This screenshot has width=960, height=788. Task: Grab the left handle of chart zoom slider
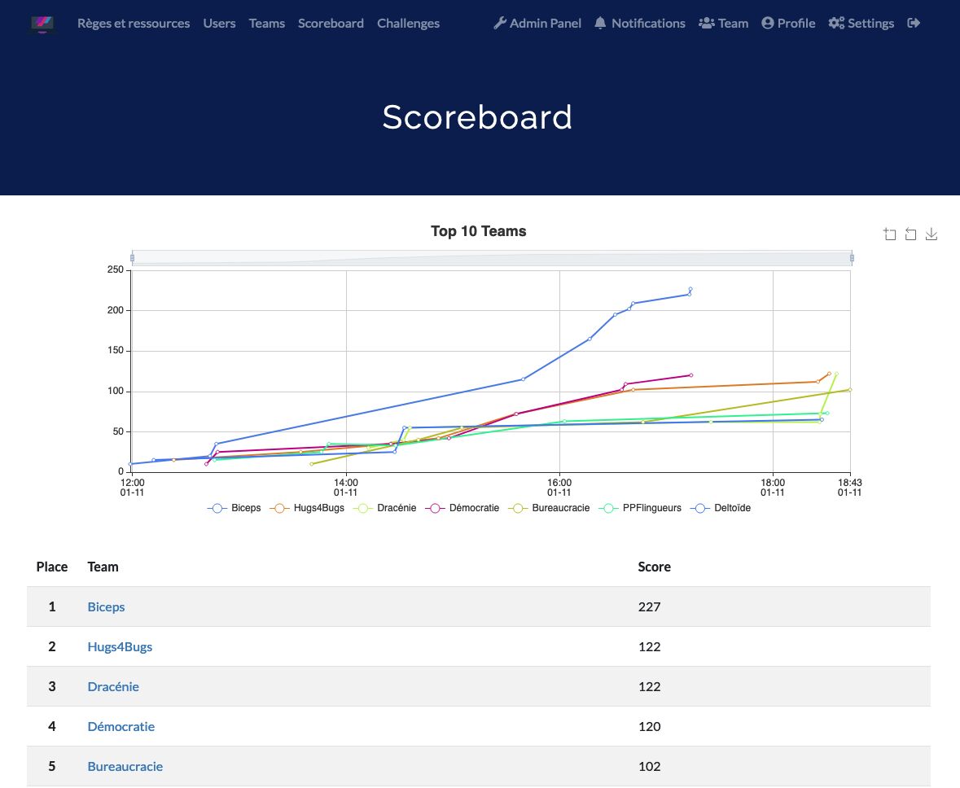tap(132, 258)
